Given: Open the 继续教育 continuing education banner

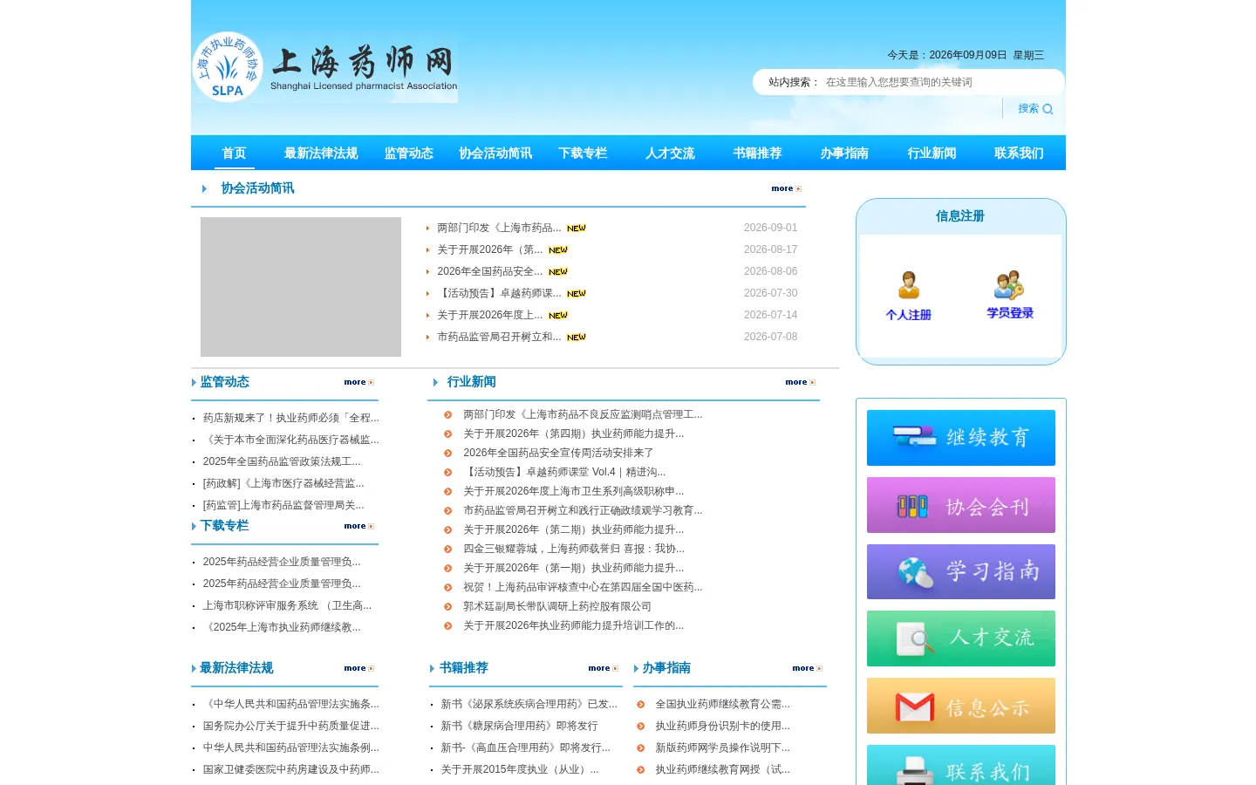Looking at the screenshot, I should pos(961,438).
